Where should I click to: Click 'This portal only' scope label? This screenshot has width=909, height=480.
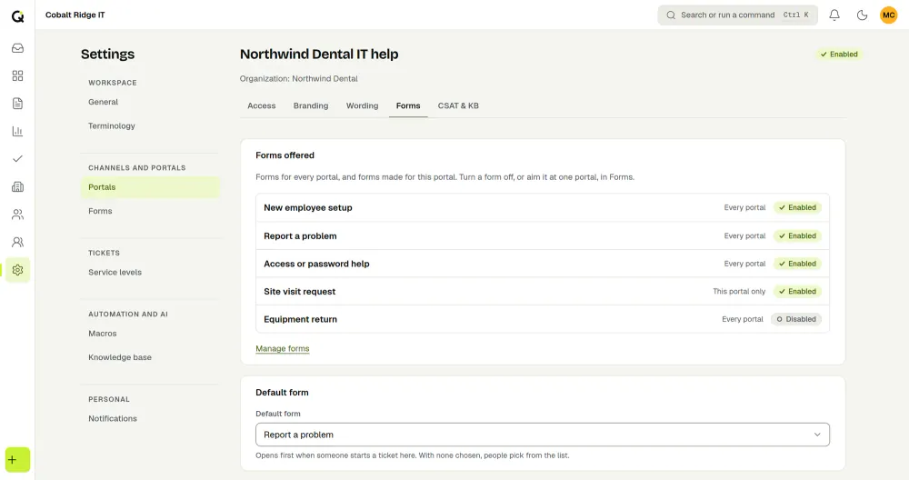tap(738, 292)
